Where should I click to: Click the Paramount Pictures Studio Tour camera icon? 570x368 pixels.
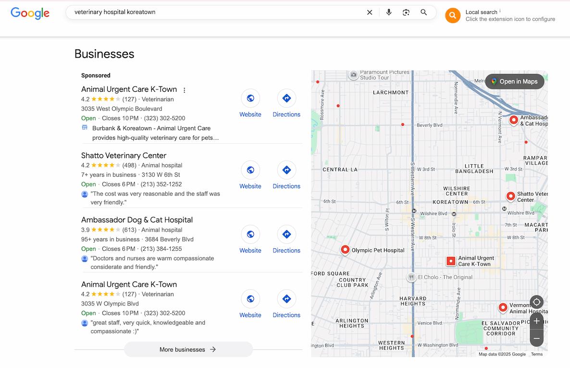point(353,75)
